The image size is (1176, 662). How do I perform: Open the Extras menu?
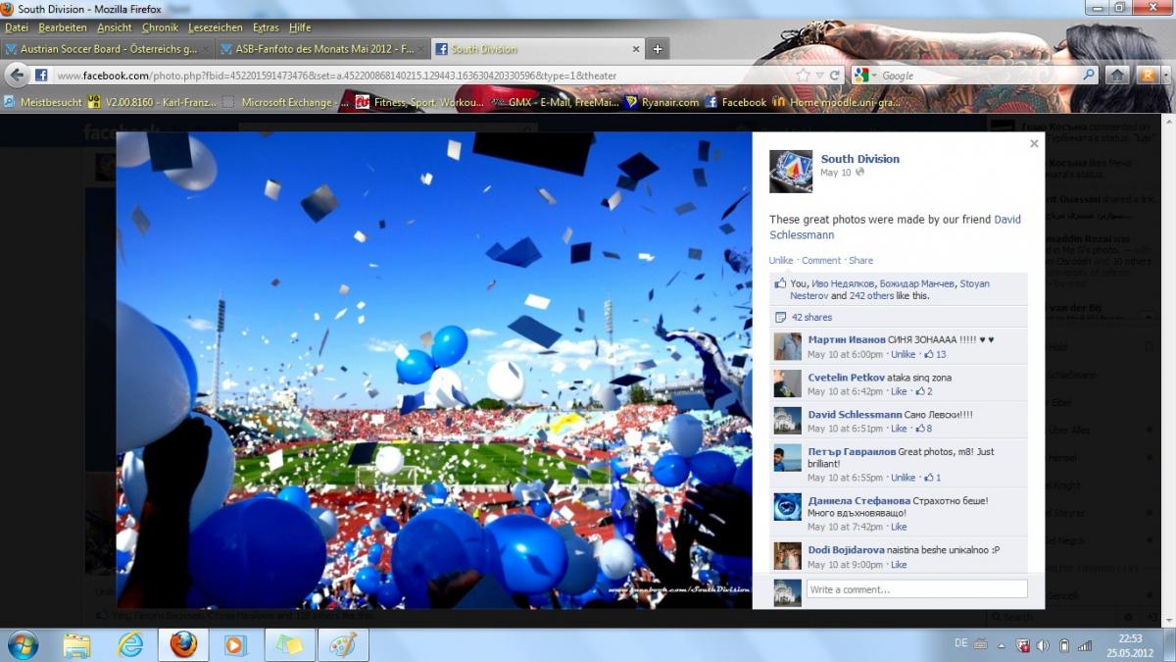266,27
